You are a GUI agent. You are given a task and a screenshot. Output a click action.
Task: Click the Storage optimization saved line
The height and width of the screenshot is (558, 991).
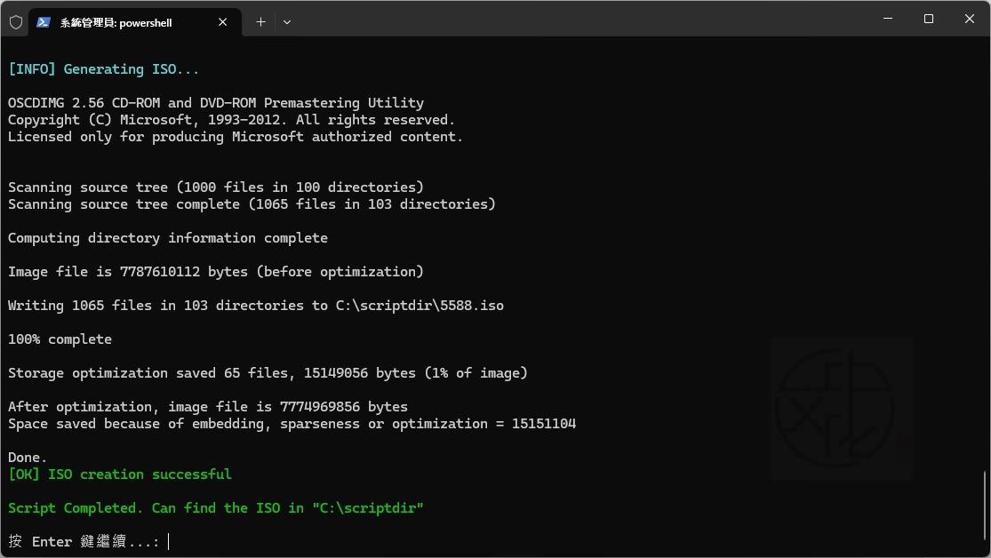[267, 372]
